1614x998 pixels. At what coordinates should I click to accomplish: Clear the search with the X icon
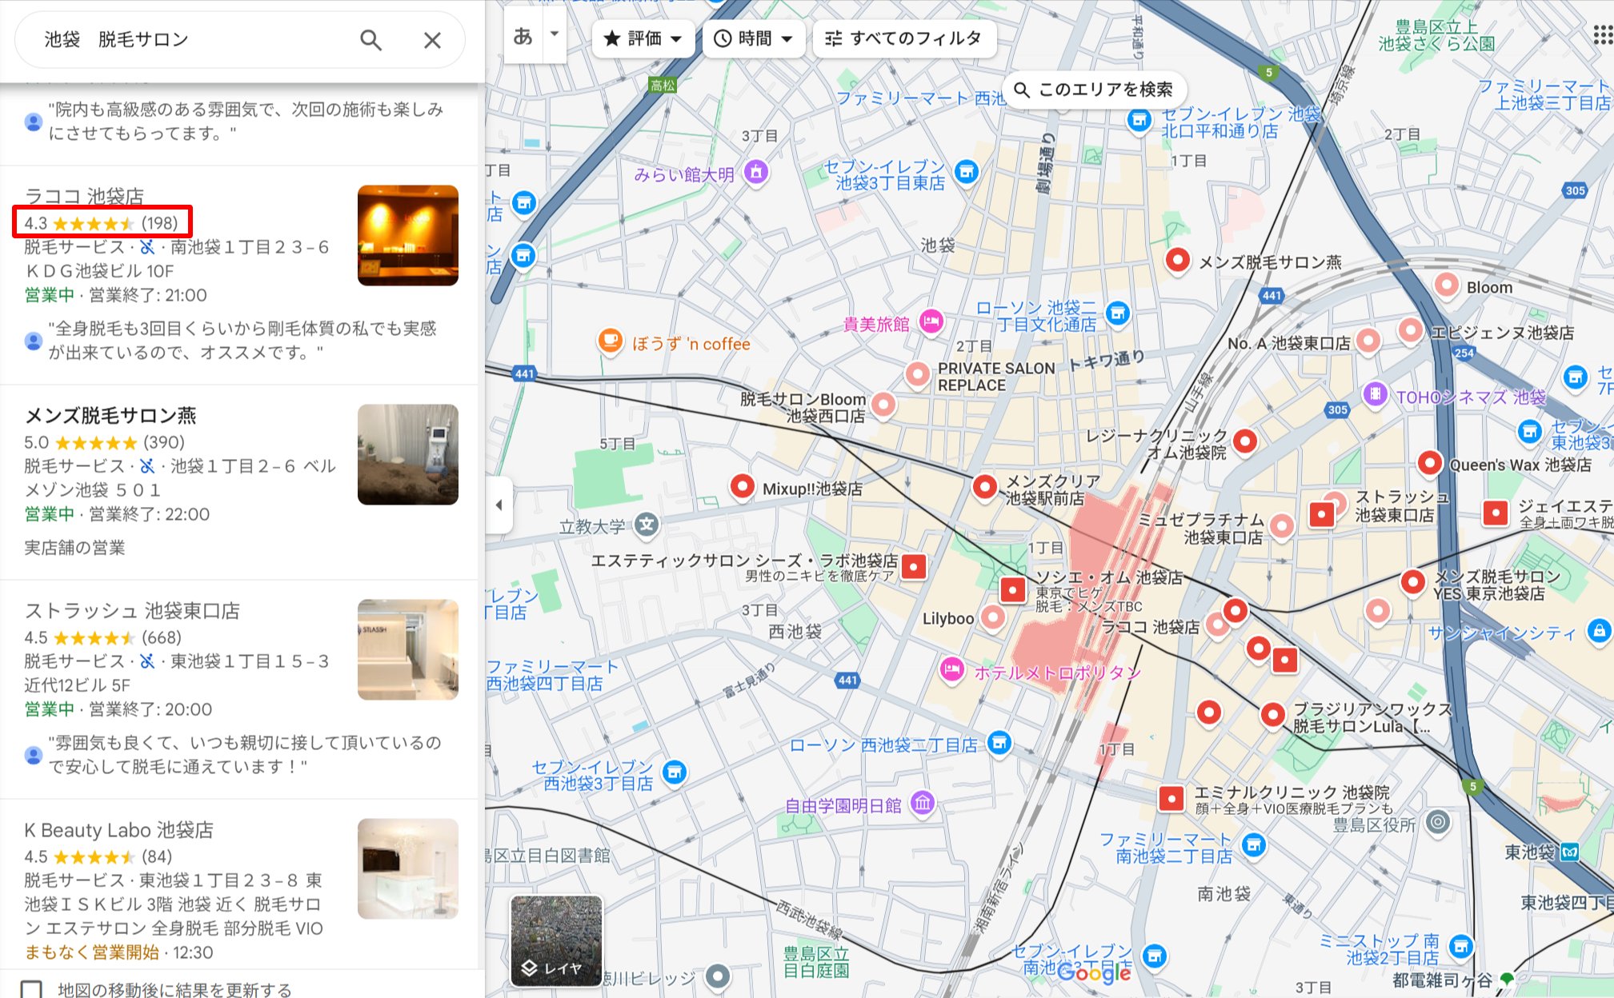(432, 40)
